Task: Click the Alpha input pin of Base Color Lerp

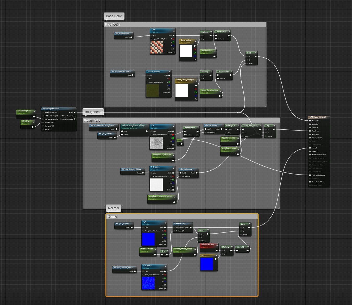Action: pyautogui.click(x=247, y=63)
